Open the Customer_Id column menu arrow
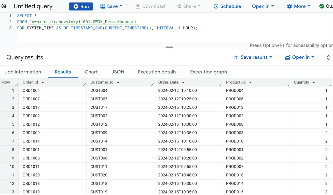The height and width of the screenshot is (195, 333). (x=118, y=83)
